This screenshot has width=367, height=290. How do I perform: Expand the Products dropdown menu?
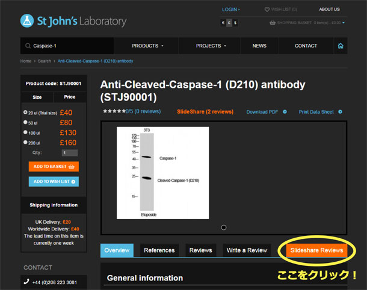point(147,46)
